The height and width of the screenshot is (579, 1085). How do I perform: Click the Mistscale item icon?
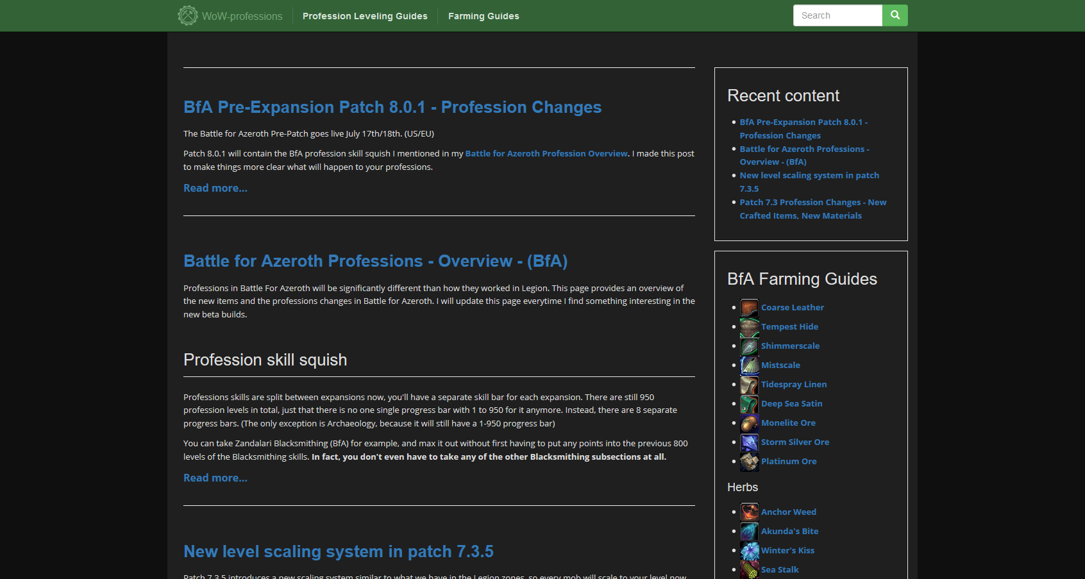point(750,365)
